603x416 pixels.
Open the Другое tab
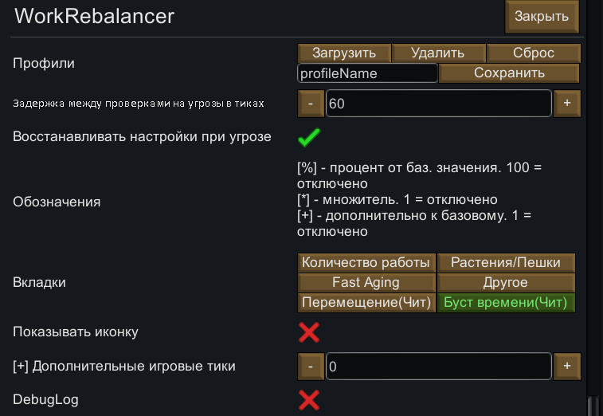point(506,282)
